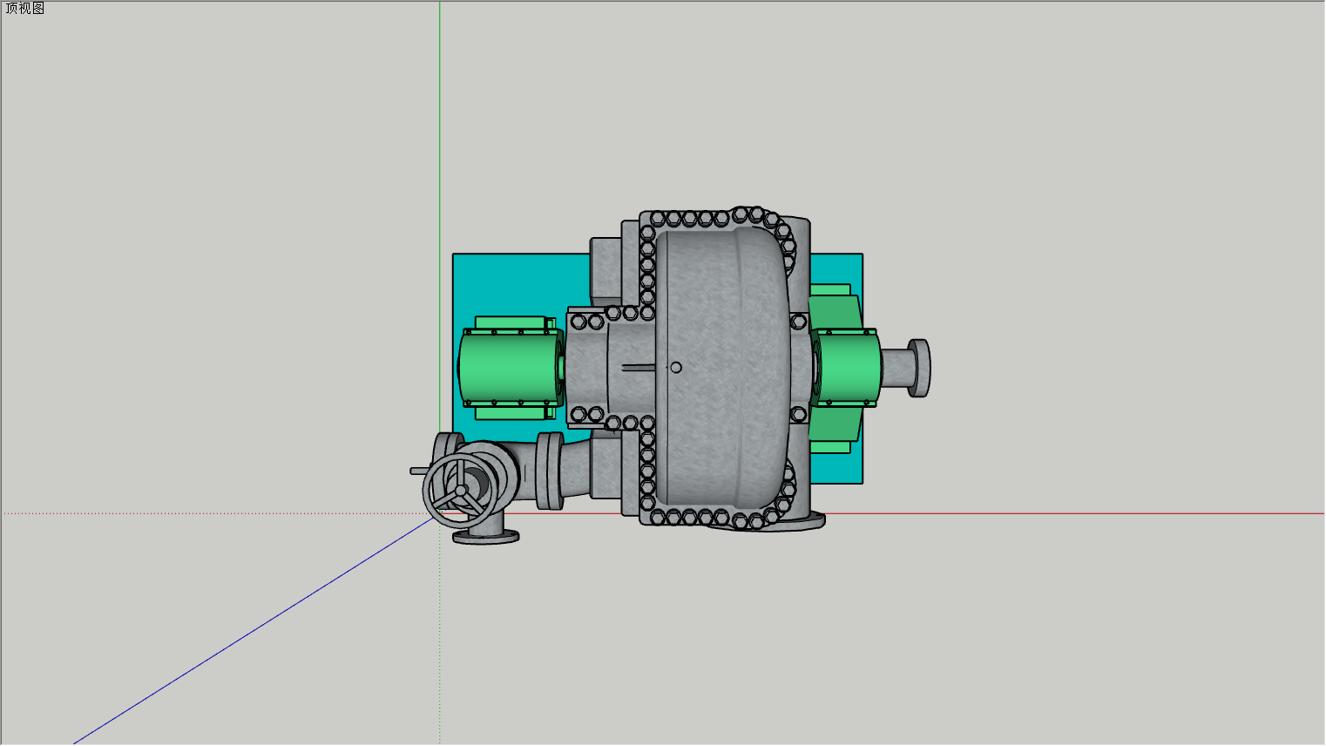The image size is (1326, 746).
Task: Select the central shaft hub with slot
Action: (x=629, y=368)
